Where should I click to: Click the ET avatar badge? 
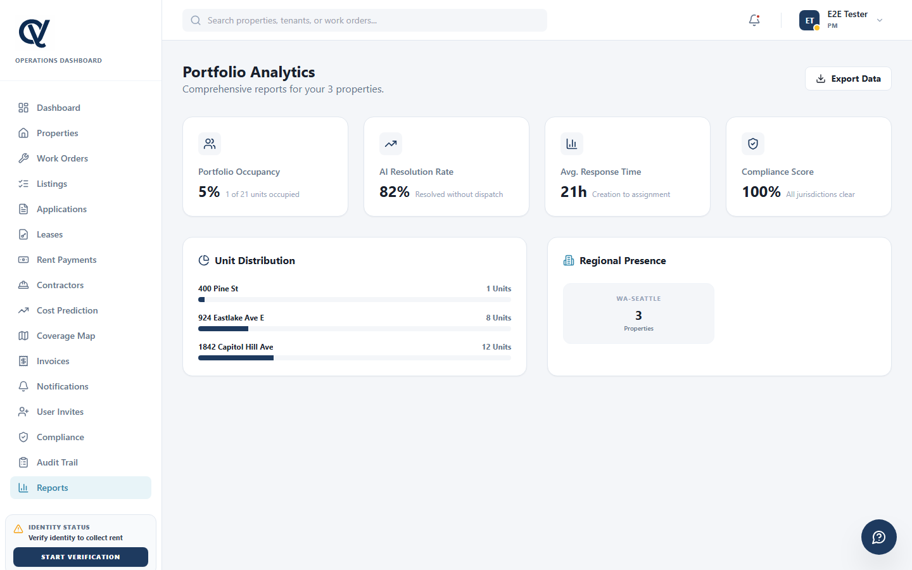coord(809,20)
